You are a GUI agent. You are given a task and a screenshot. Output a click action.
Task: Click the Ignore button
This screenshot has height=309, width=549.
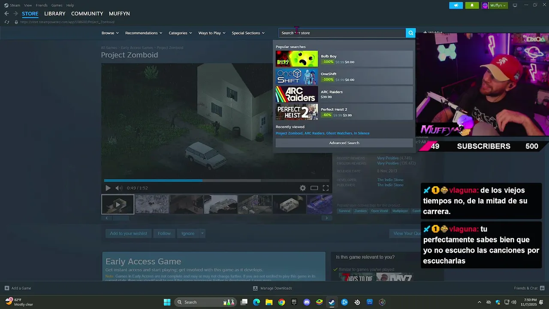tap(188, 233)
